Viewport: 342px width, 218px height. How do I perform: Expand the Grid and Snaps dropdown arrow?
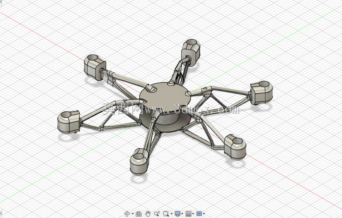(x=193, y=214)
